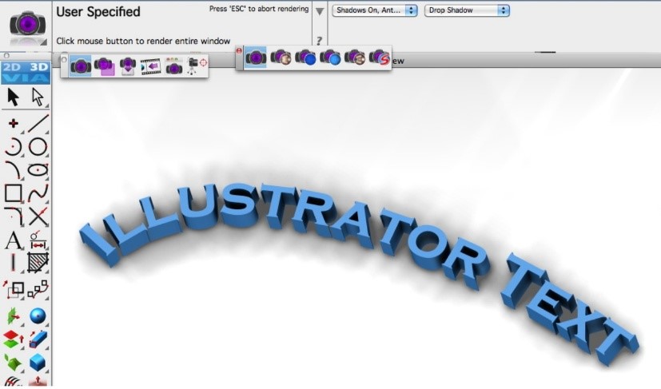The height and width of the screenshot is (389, 661).
Task: Click the 2D 3D VIA logo button
Action: [26, 73]
